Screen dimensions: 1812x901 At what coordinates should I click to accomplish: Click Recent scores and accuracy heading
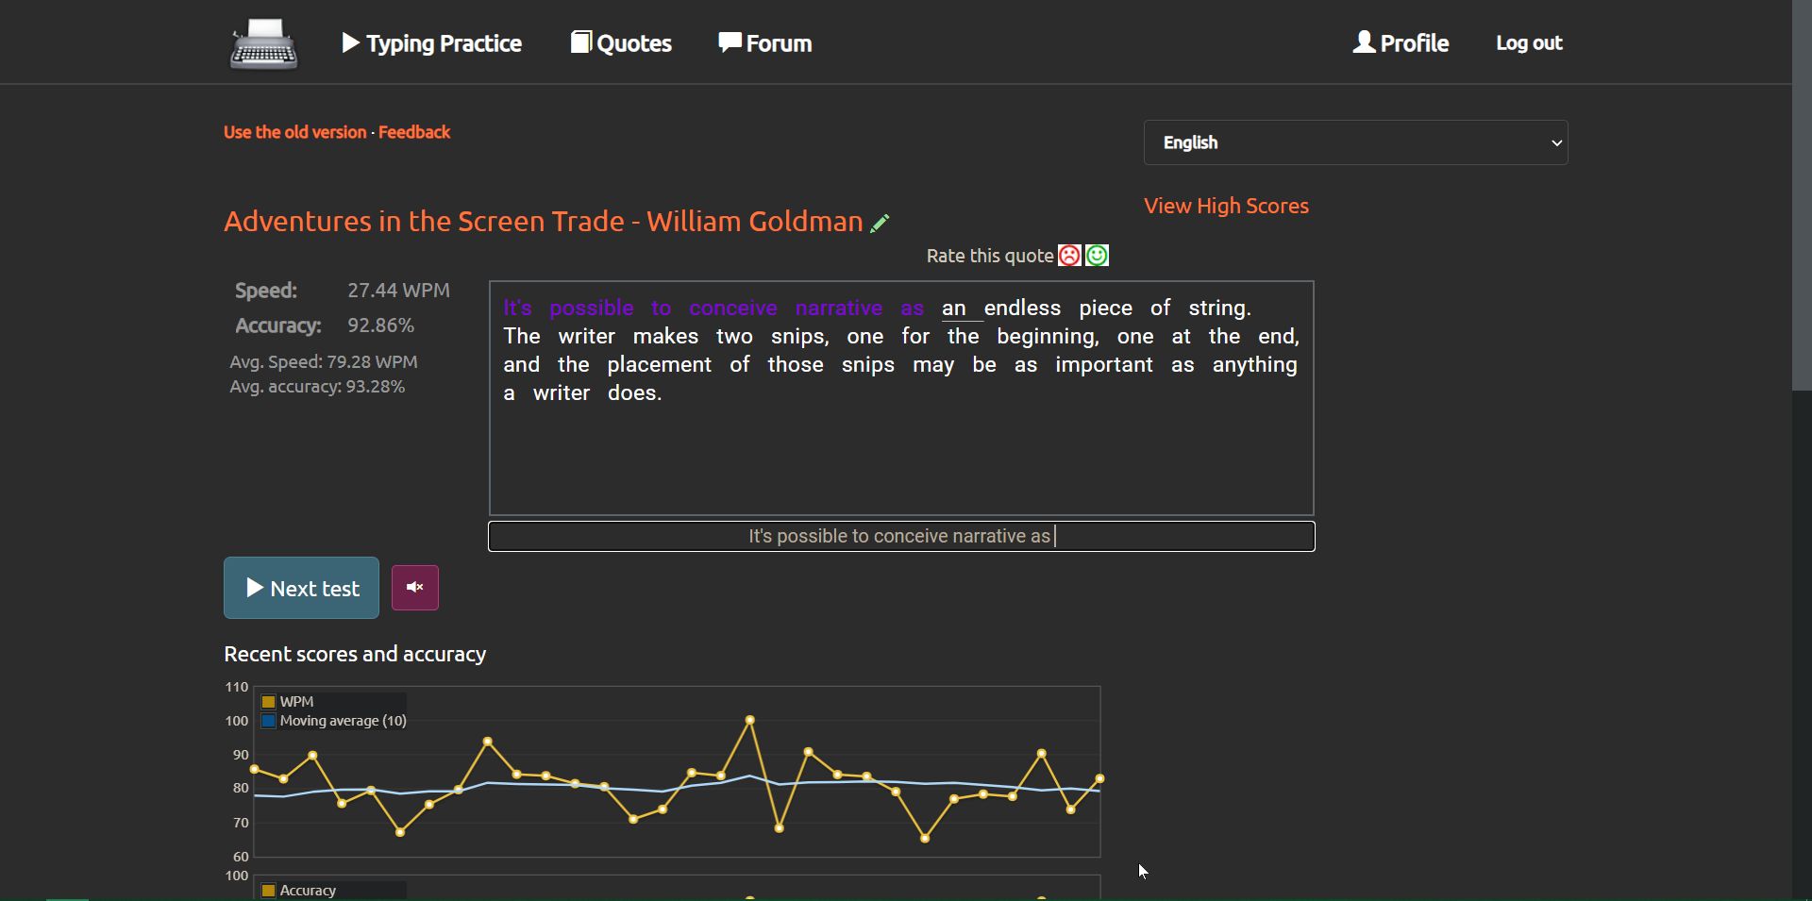coord(355,654)
